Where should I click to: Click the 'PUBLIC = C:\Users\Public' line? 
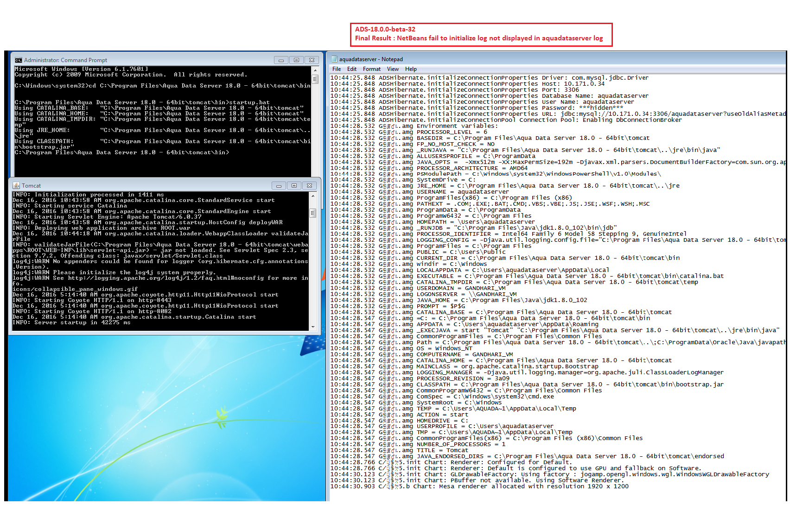coord(418,252)
